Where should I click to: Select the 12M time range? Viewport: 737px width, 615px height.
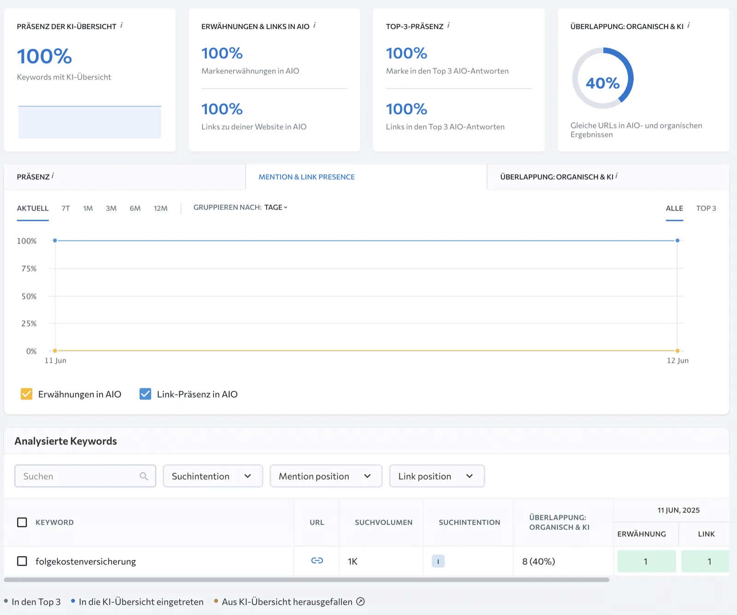(x=161, y=209)
